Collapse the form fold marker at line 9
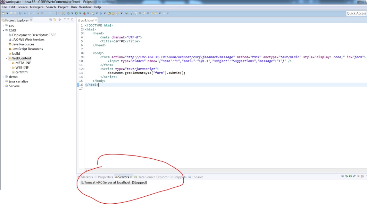Image resolution: width=367 pixels, height=204 pixels. (x=84, y=57)
